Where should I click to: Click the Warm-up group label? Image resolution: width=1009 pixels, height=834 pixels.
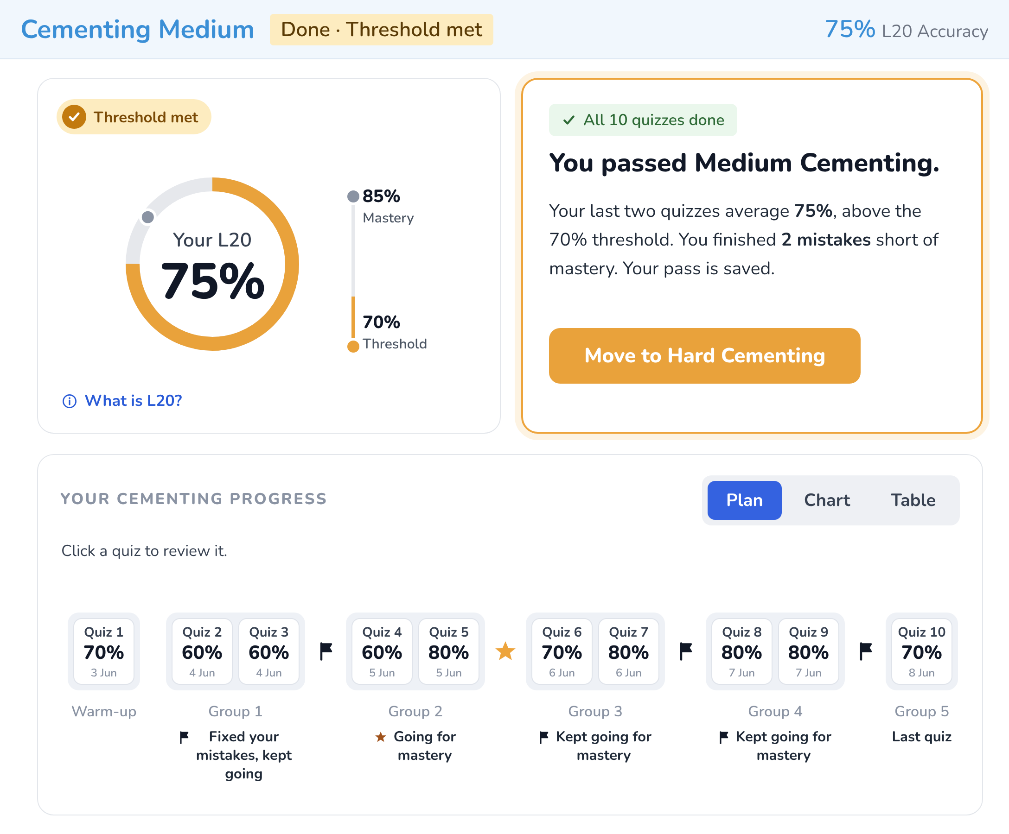[104, 711]
